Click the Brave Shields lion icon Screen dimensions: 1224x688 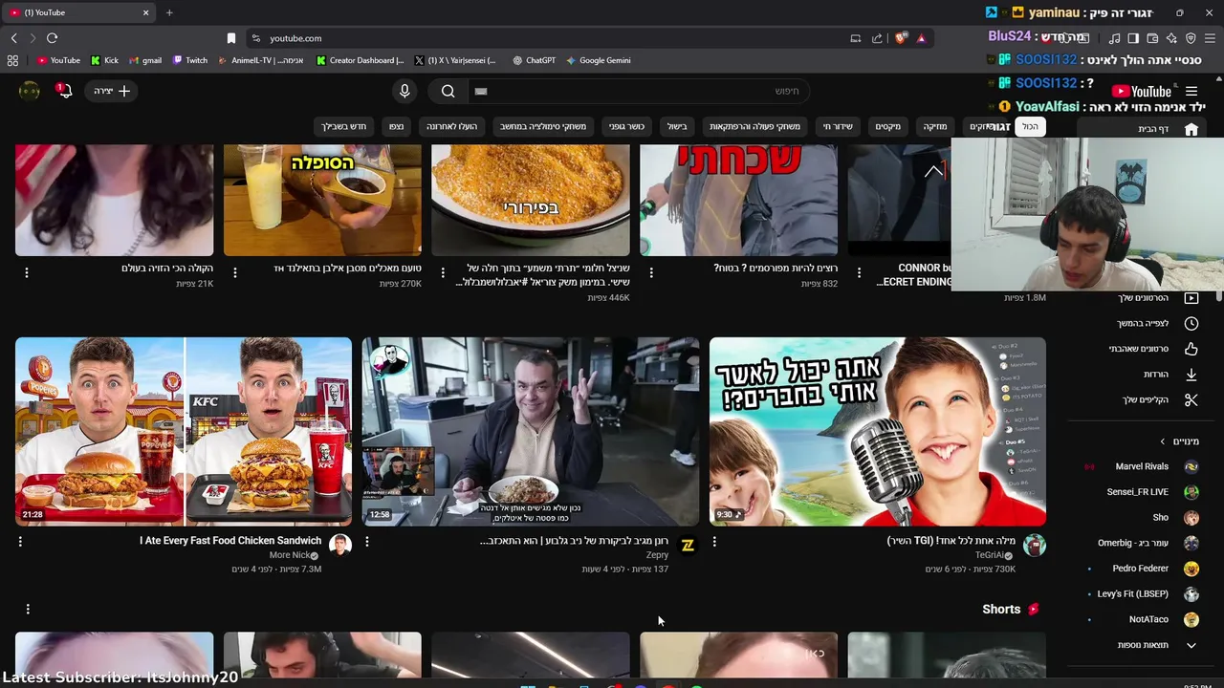pos(901,38)
